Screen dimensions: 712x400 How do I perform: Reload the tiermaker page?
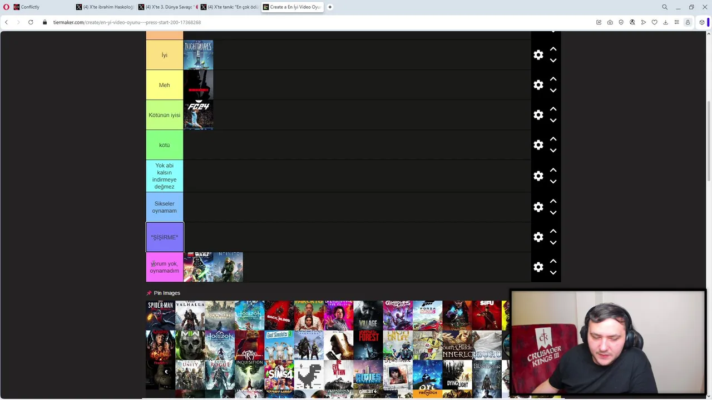point(31,22)
